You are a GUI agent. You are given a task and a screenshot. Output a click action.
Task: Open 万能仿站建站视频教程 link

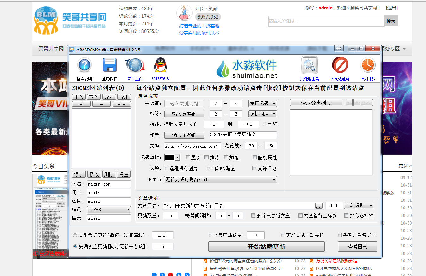pos(337,261)
